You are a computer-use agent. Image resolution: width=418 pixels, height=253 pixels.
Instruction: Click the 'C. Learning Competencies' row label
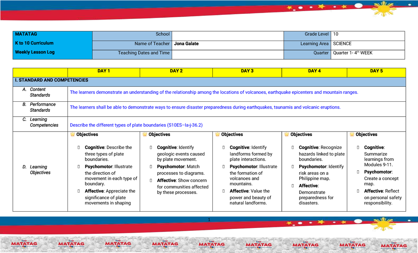(x=40, y=122)
